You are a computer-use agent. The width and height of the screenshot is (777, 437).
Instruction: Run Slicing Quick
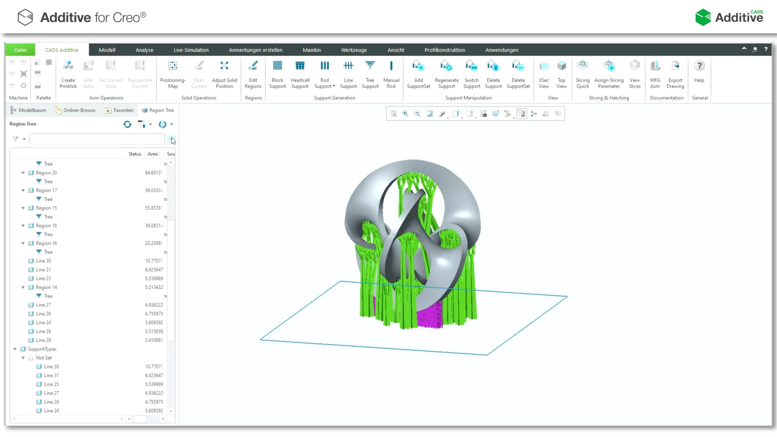coord(582,74)
